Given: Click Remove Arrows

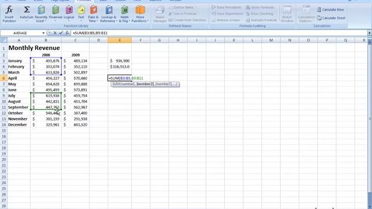Looking at the screenshot, I should point(227,20).
